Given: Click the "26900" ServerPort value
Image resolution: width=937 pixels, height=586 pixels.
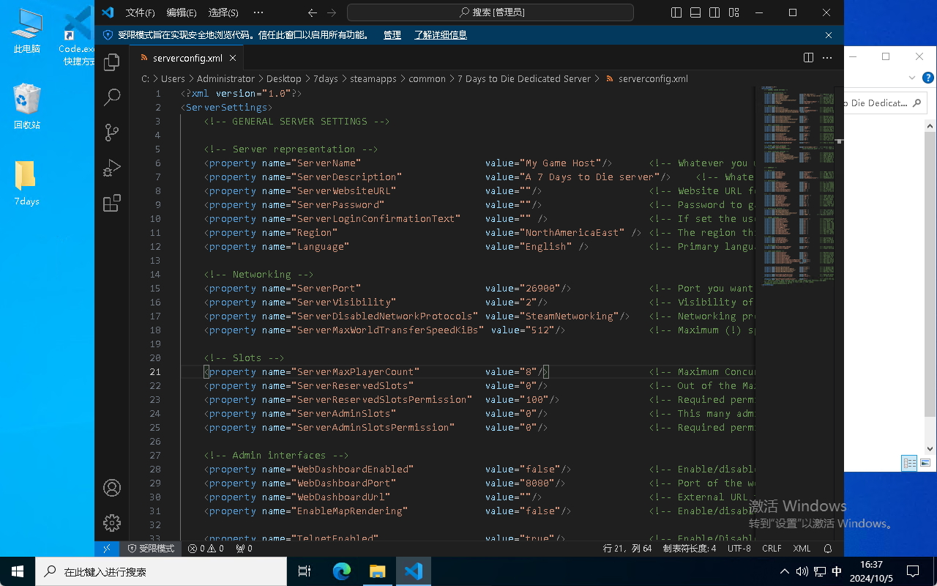Looking at the screenshot, I should 543,288.
